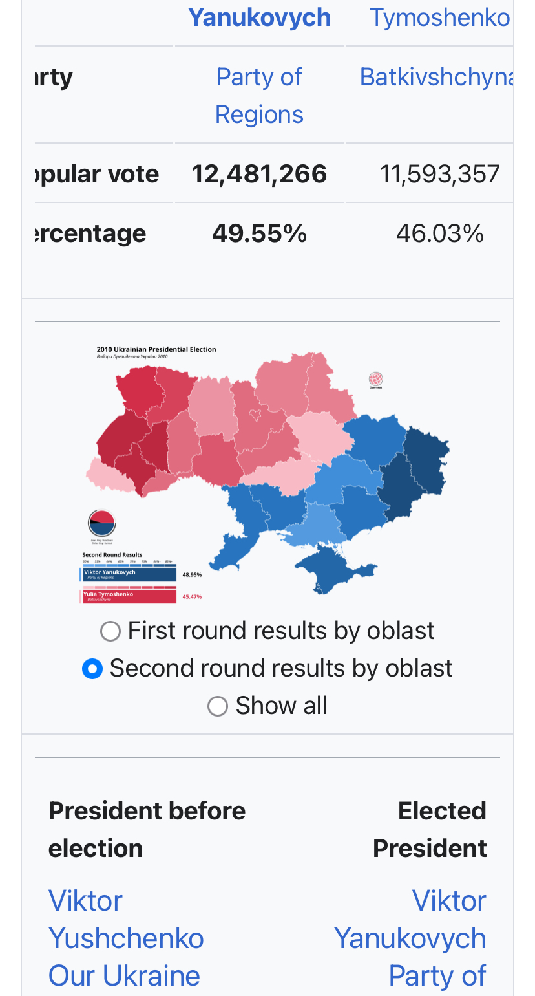
Task: Visit the Batkivshchyna party link
Action: click(x=437, y=77)
